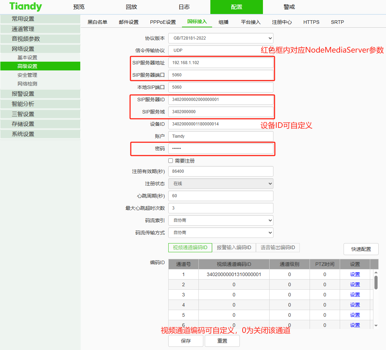Click the table scrollbar up arrow

pos(376,272)
